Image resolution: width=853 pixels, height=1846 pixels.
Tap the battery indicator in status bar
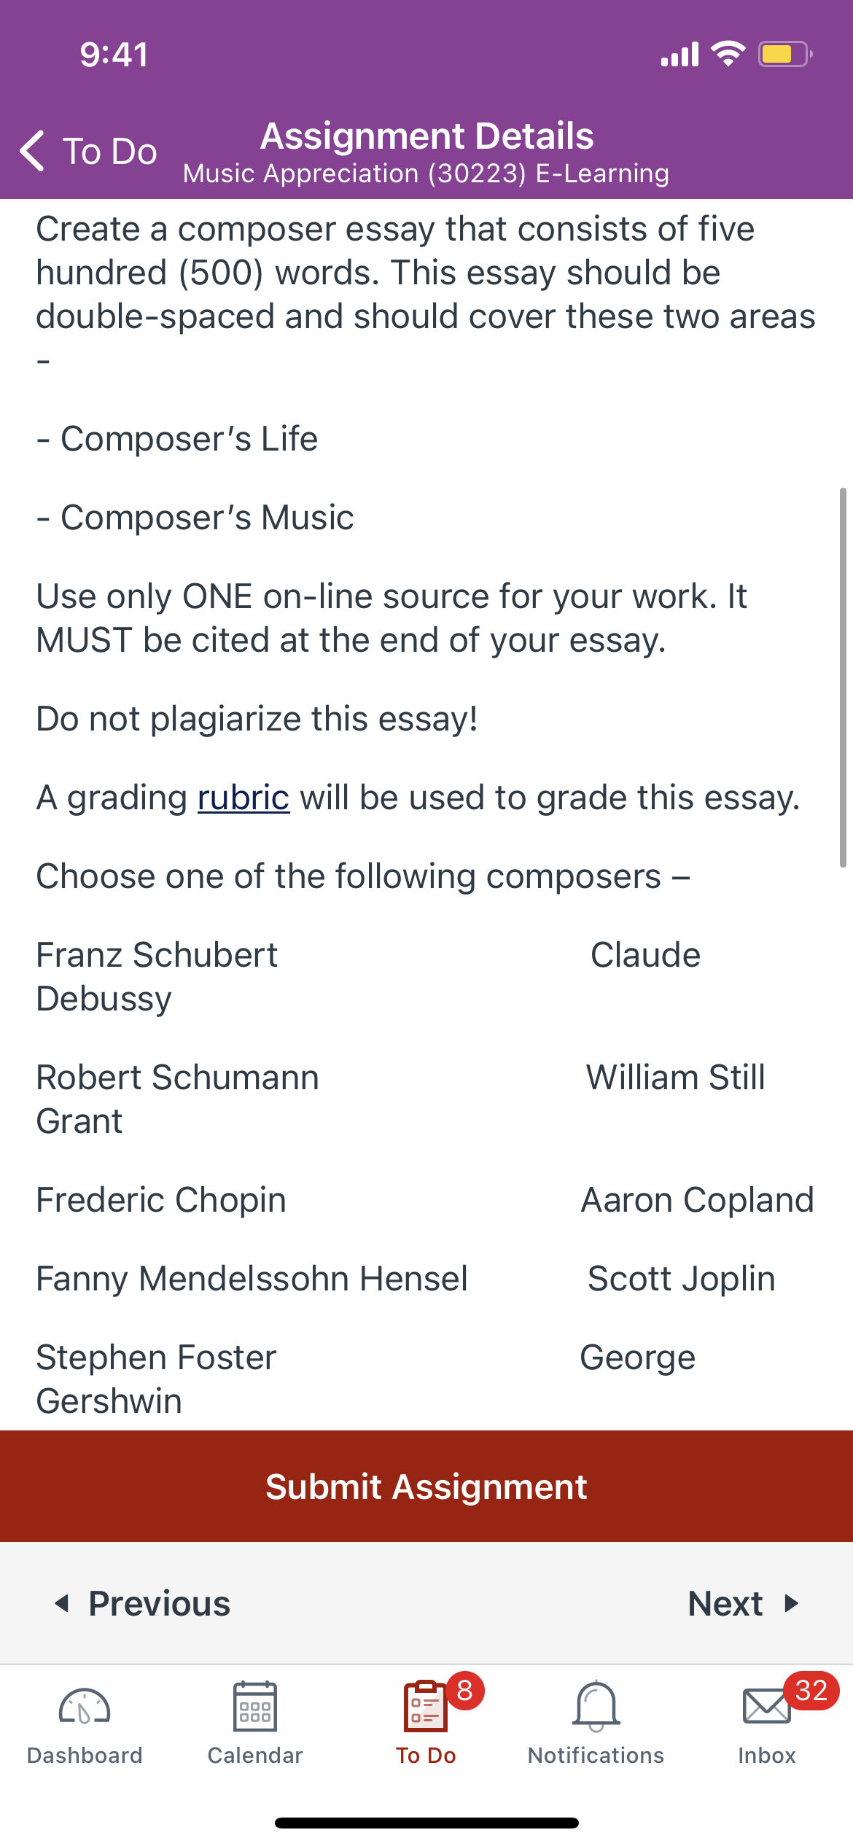pos(785,54)
